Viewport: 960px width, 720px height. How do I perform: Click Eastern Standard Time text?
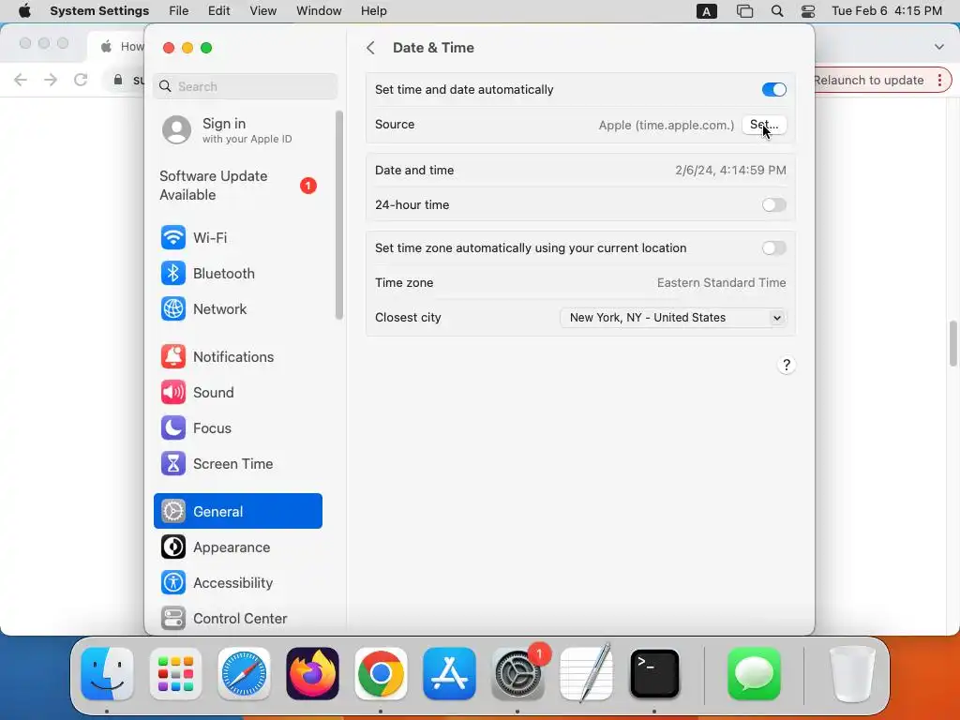[721, 283]
